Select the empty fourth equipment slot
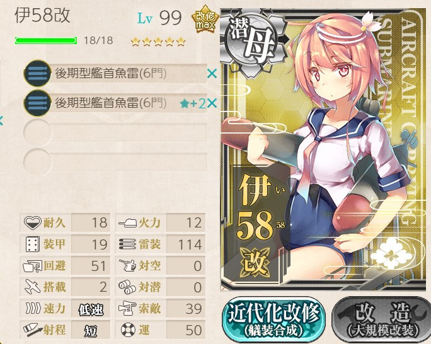 pyautogui.click(x=115, y=162)
